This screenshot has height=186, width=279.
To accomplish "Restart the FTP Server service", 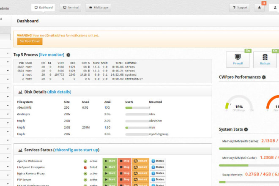I will click(x=140, y=180).
